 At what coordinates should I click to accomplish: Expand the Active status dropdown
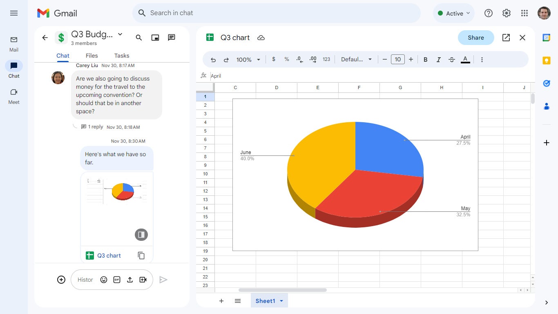tap(454, 13)
